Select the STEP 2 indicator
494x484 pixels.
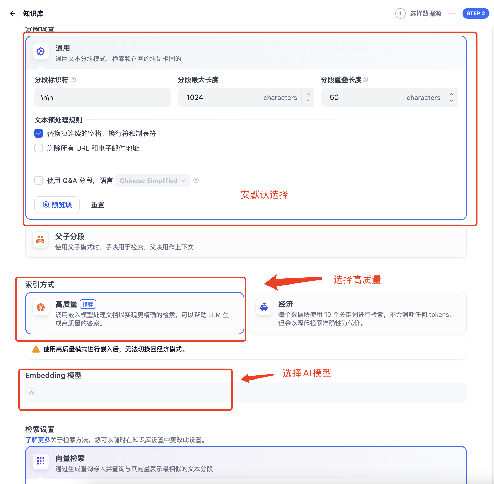[x=475, y=13]
